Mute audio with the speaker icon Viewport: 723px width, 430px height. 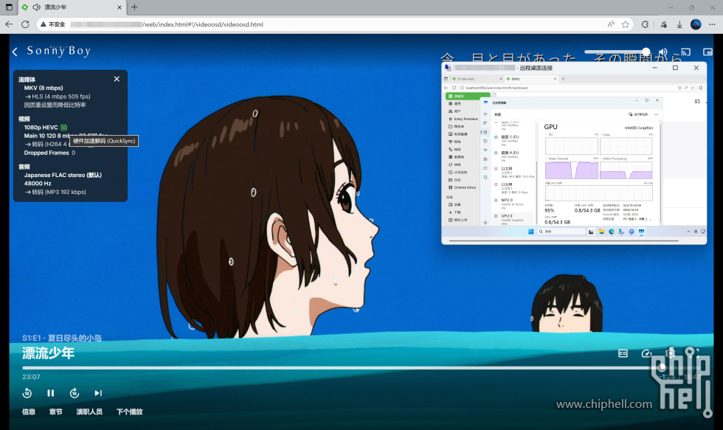click(663, 52)
